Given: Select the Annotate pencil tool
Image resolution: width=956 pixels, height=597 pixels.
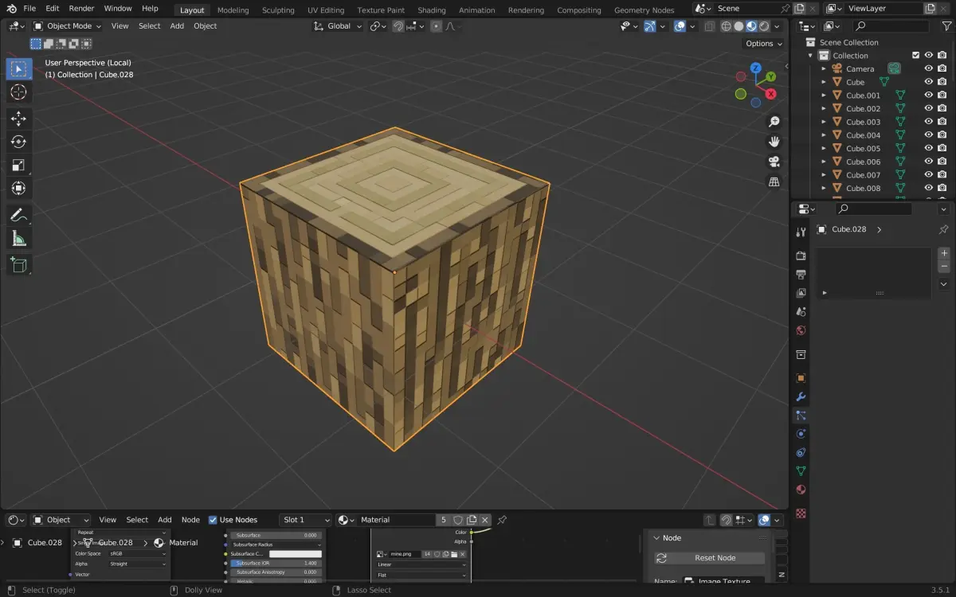Looking at the screenshot, I should pyautogui.click(x=18, y=215).
